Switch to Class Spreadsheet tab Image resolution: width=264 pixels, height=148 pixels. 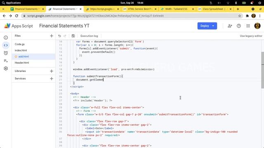click(214, 9)
